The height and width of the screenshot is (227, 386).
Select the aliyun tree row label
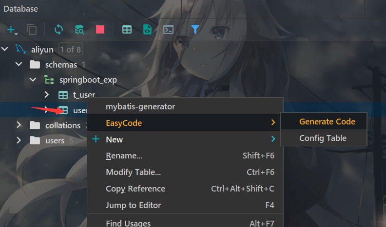click(42, 50)
